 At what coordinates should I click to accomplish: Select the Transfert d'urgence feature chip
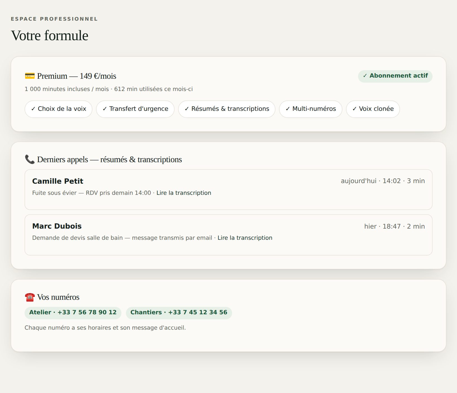pyautogui.click(x=135, y=109)
